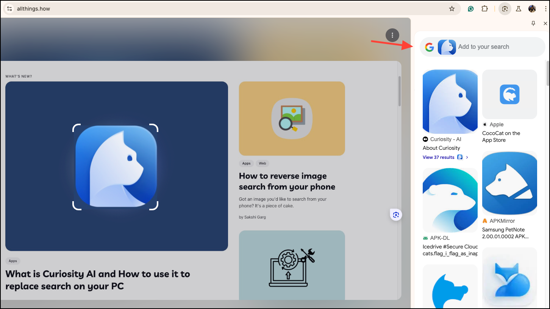The height and width of the screenshot is (309, 550).
Task: Close the Lens side panel
Action: (545, 23)
